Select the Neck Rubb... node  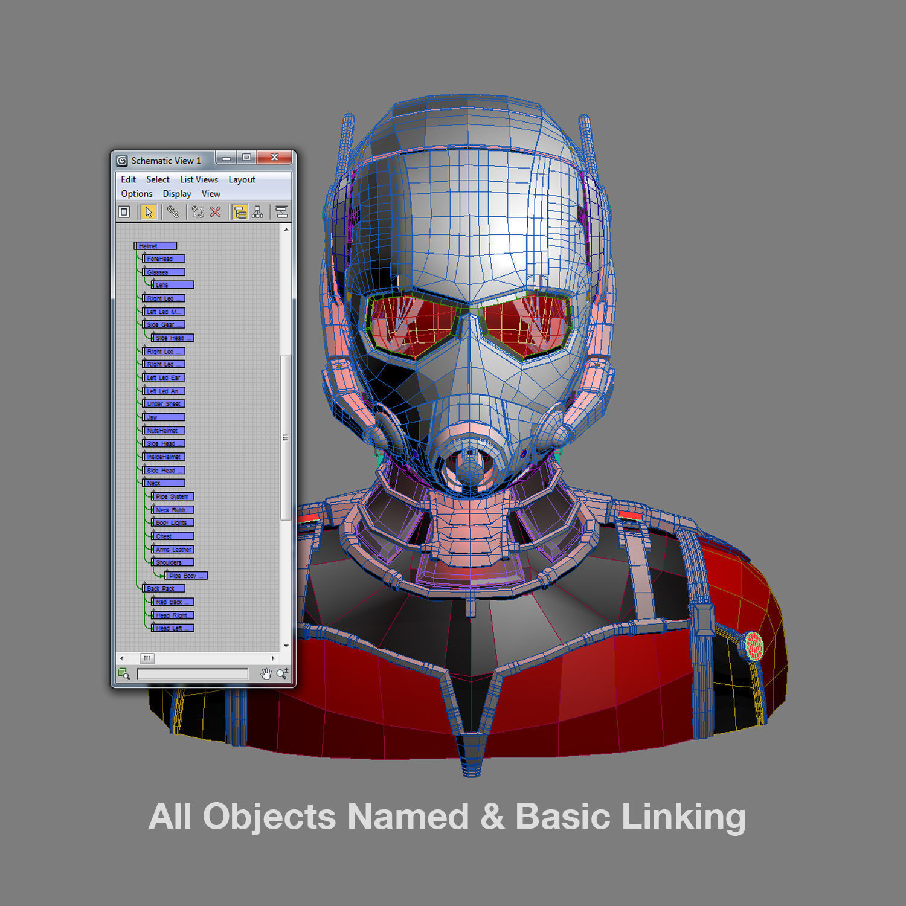click(173, 510)
